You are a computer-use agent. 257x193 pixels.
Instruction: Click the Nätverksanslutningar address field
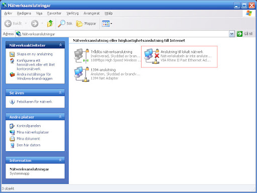[122, 34]
